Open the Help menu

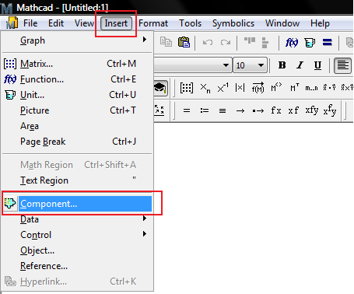pos(320,23)
